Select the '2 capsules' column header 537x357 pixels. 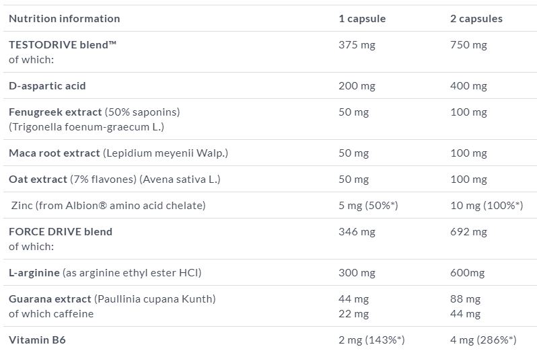pos(476,19)
